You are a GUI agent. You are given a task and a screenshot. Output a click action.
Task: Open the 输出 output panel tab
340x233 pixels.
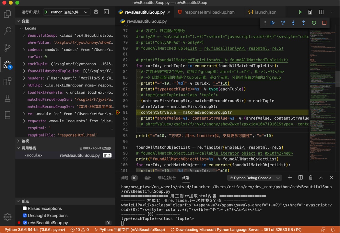tap(148, 178)
